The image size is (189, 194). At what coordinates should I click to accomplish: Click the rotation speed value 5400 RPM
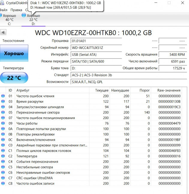click(x=173, y=55)
